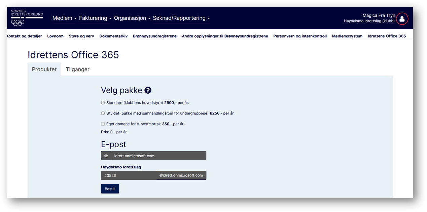Open Idrettens Office 365 menu item
This screenshot has width=427, height=212.
pos(387,36)
